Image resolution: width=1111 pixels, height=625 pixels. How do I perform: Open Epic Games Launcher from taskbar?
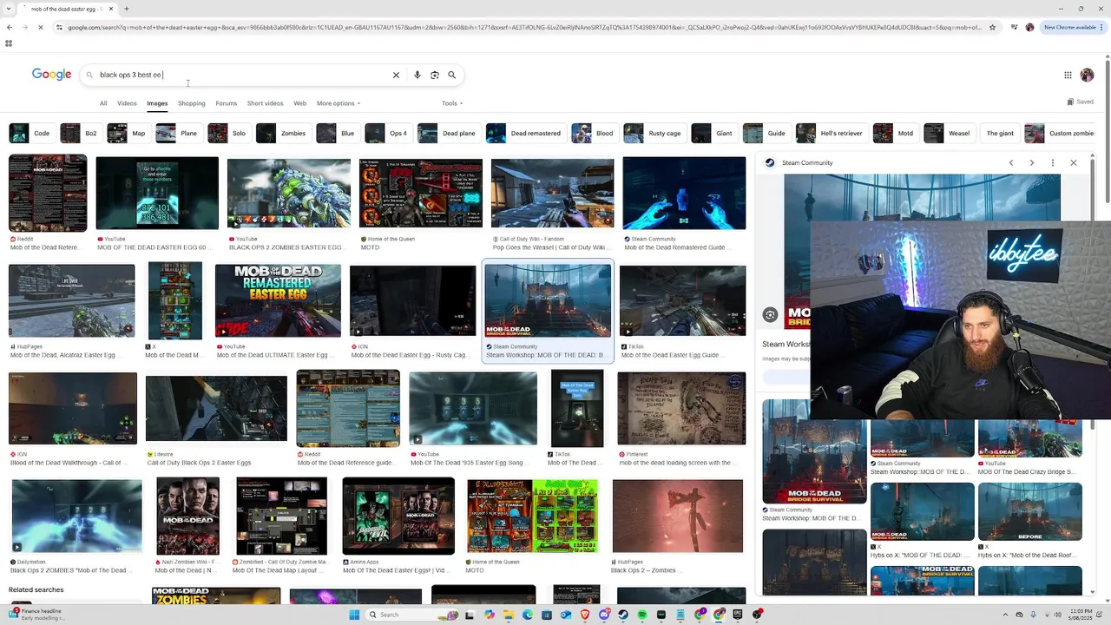point(739,615)
